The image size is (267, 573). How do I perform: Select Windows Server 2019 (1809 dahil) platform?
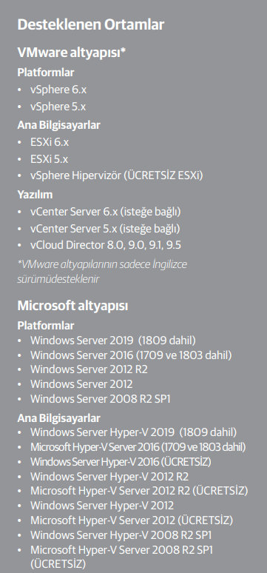(113, 341)
